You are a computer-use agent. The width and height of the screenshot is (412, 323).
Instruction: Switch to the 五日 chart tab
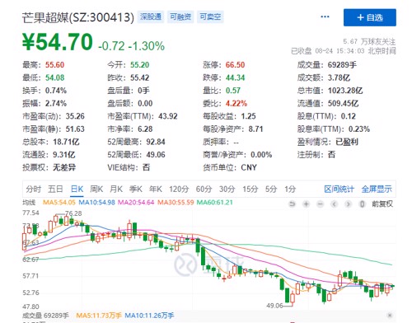click(x=55, y=189)
